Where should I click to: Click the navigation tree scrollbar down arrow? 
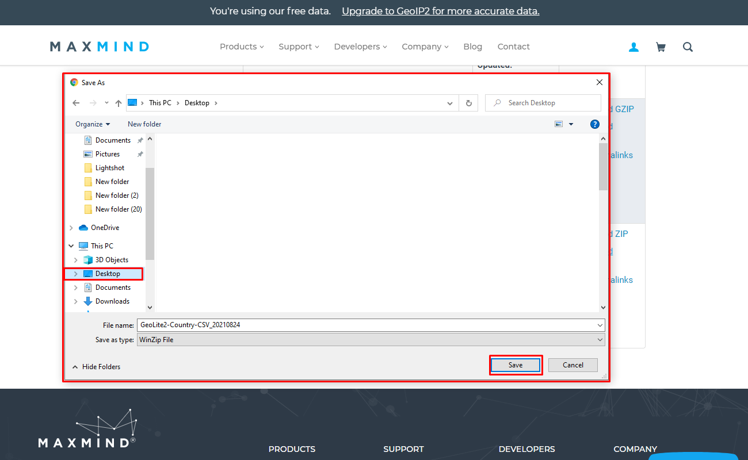[x=150, y=308]
